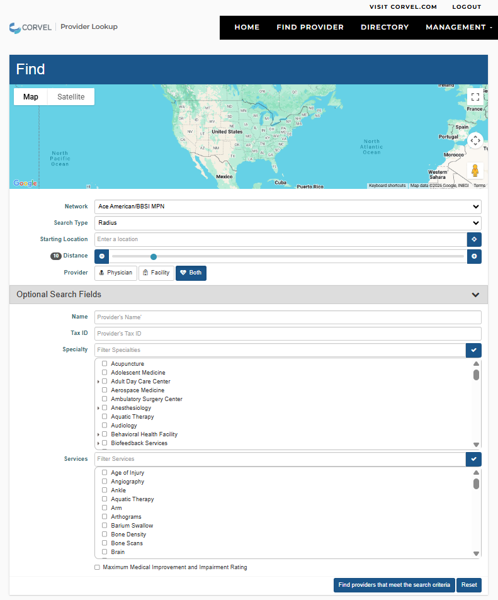Click the plus icon to increase distance

coord(474,256)
